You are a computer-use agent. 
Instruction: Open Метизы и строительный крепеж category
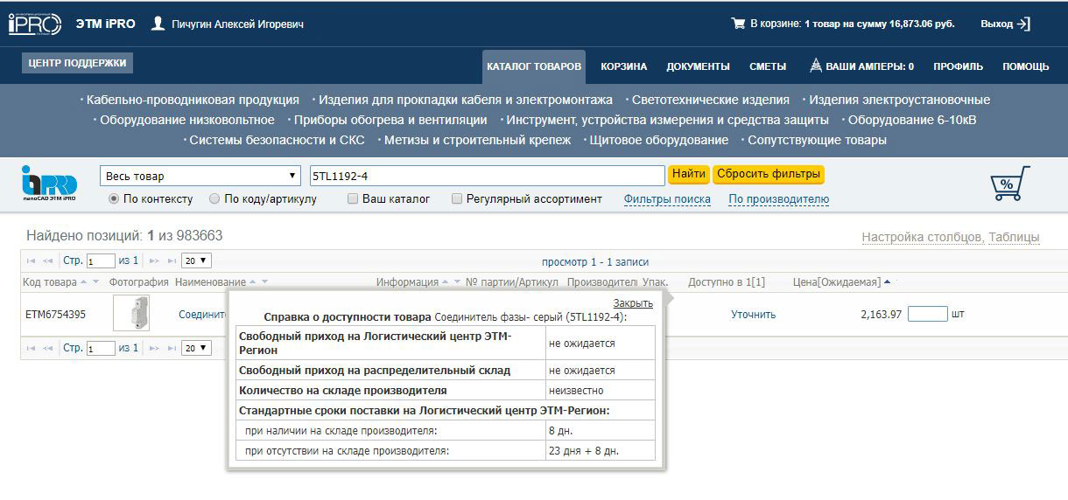click(478, 140)
